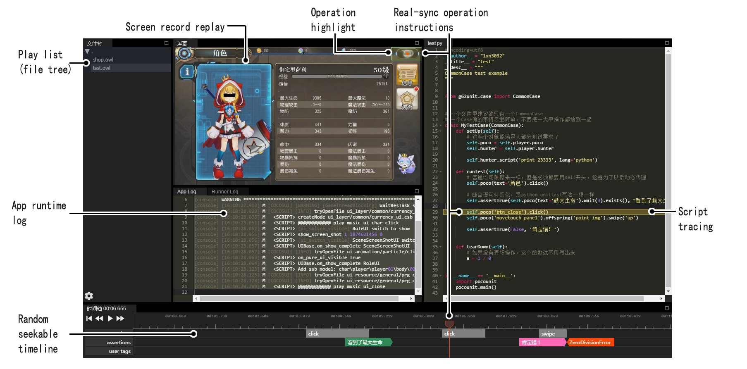Fold setUp method at line 15

(440, 131)
